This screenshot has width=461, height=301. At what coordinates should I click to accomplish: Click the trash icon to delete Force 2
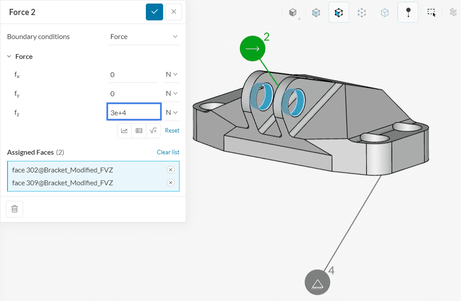click(x=14, y=209)
